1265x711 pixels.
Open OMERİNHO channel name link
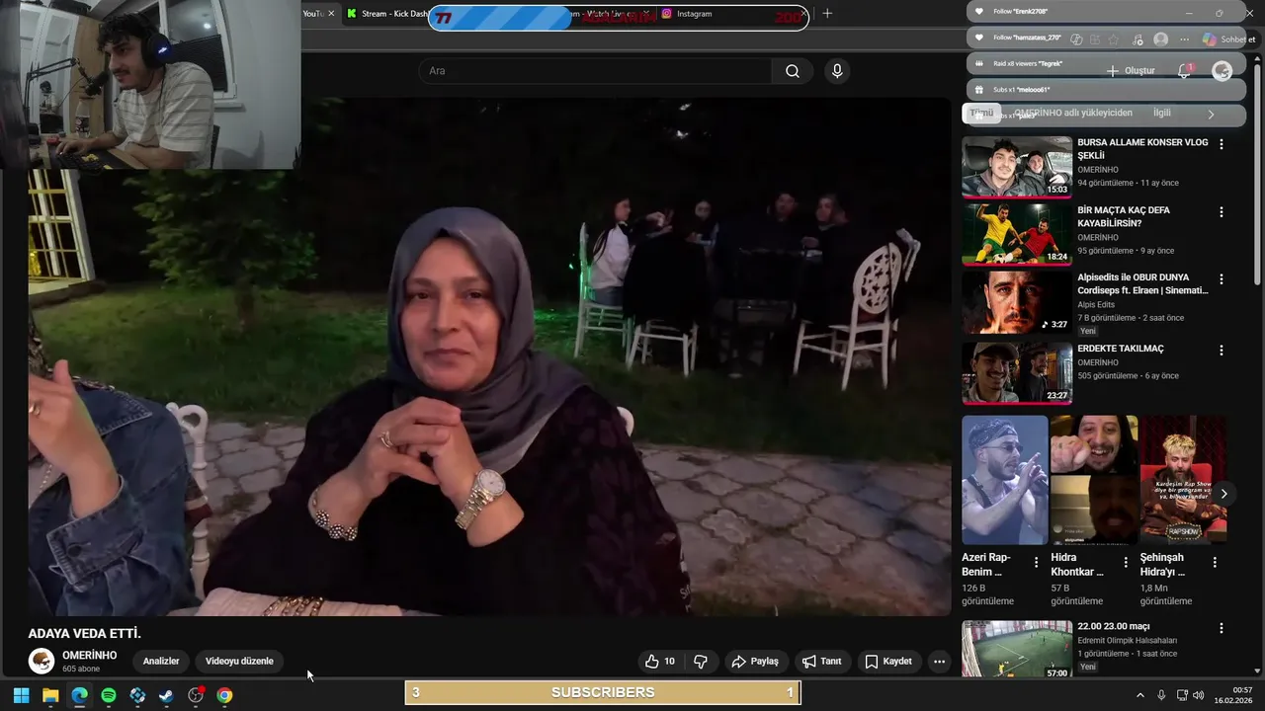(x=89, y=655)
